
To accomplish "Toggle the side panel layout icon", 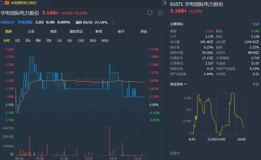I will pos(164,3).
